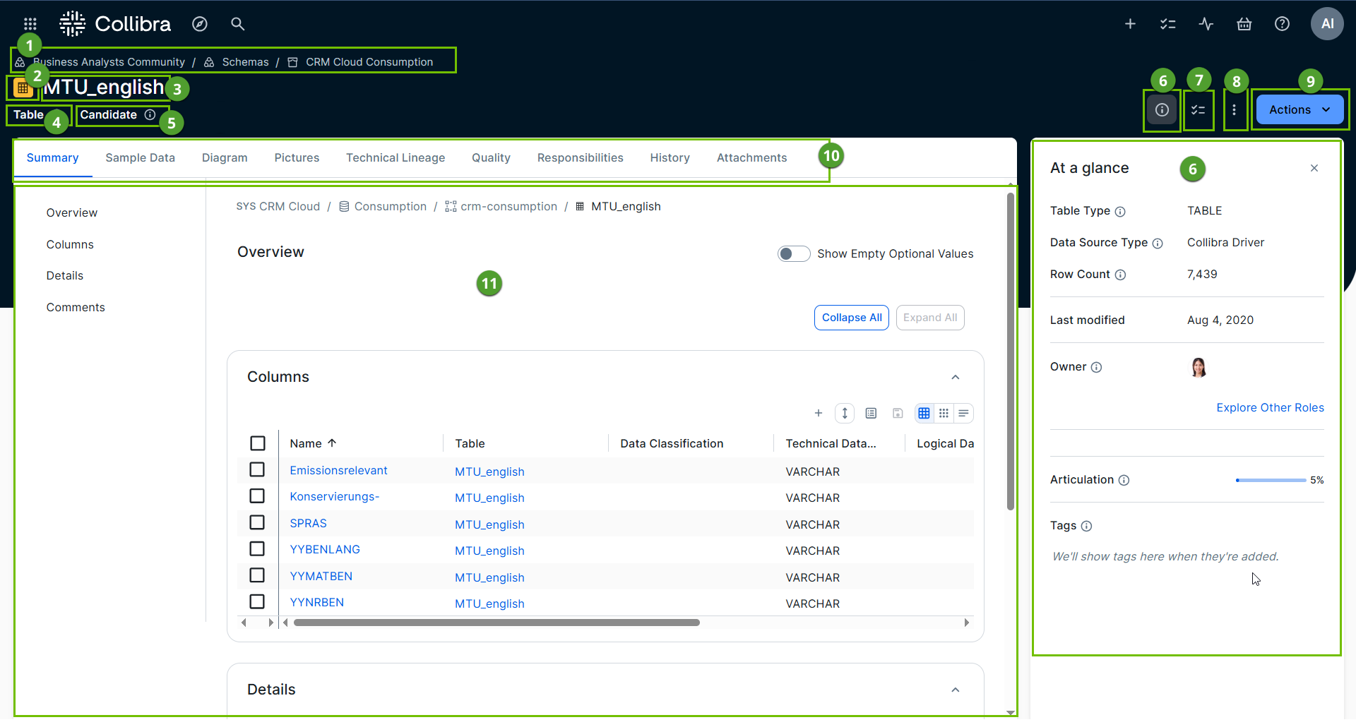Toggle Show Empty Optional Values switch
This screenshot has width=1356, height=727.
[793, 254]
